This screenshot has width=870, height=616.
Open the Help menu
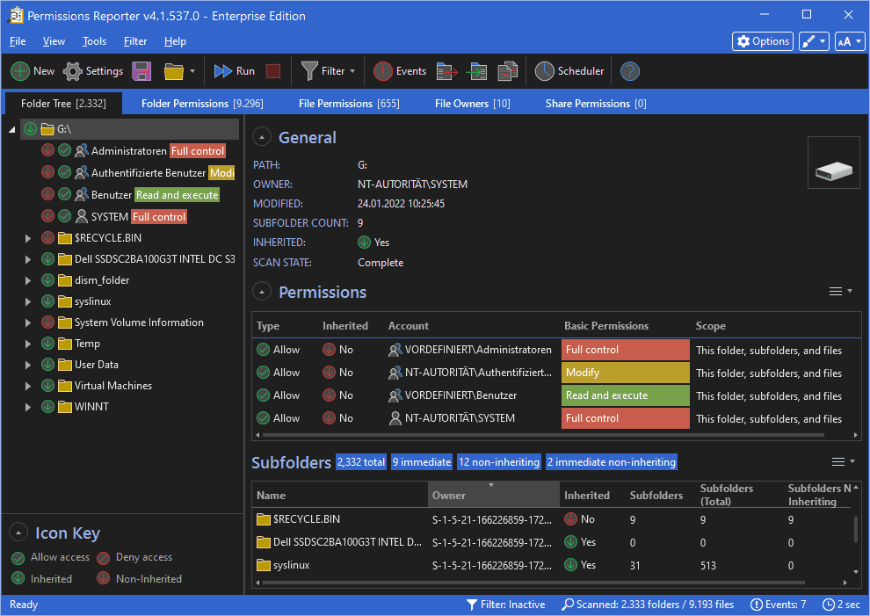175,41
